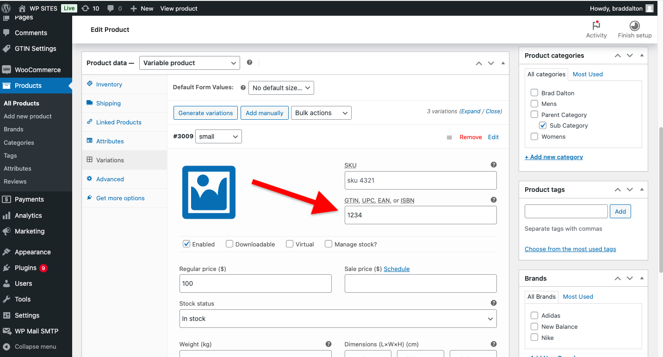Tick the Manage stock? checkbox
663x357 pixels.
coord(328,244)
